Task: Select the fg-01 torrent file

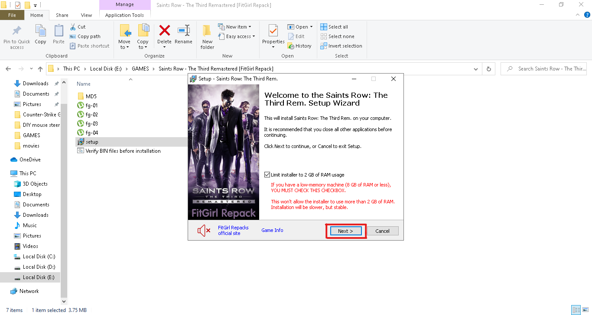Action: (x=88, y=105)
